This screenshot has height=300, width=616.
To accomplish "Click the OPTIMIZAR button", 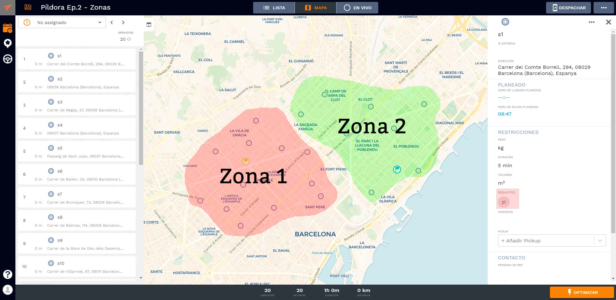I will point(582,292).
